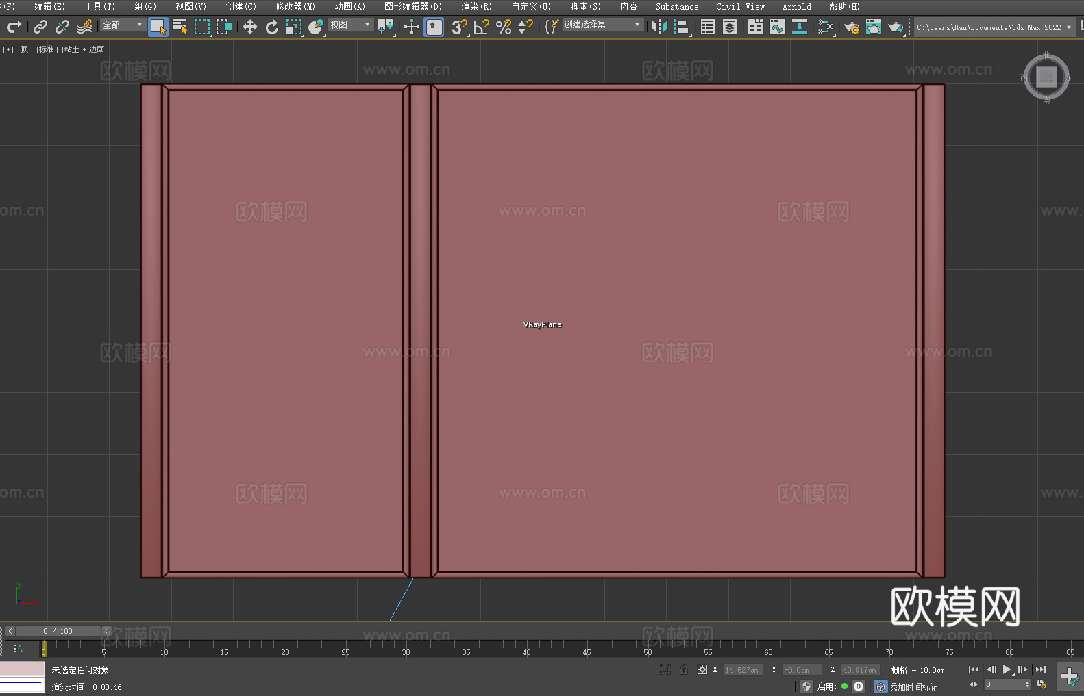Show the Ribbon toggle icon
This screenshot has width=1084, height=696.
coord(756,27)
